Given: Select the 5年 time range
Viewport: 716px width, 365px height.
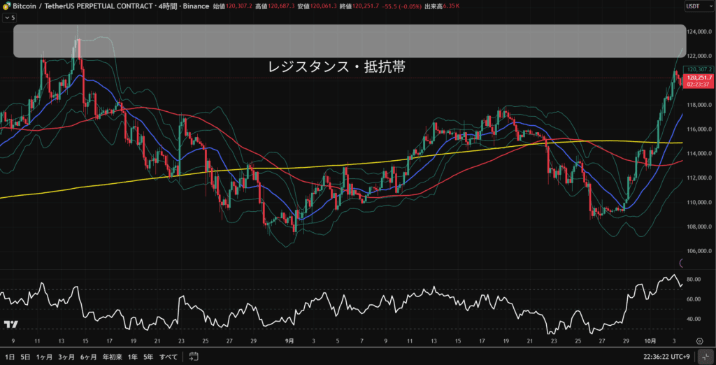Looking at the screenshot, I should (148, 357).
